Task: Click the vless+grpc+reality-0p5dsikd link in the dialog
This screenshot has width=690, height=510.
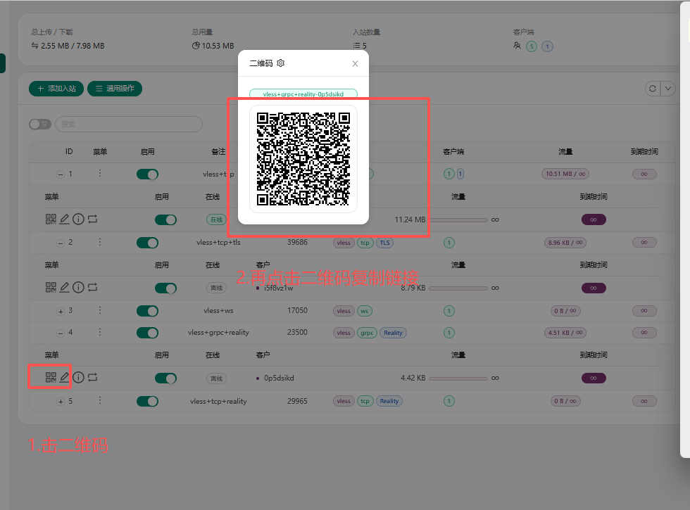Action: (303, 94)
